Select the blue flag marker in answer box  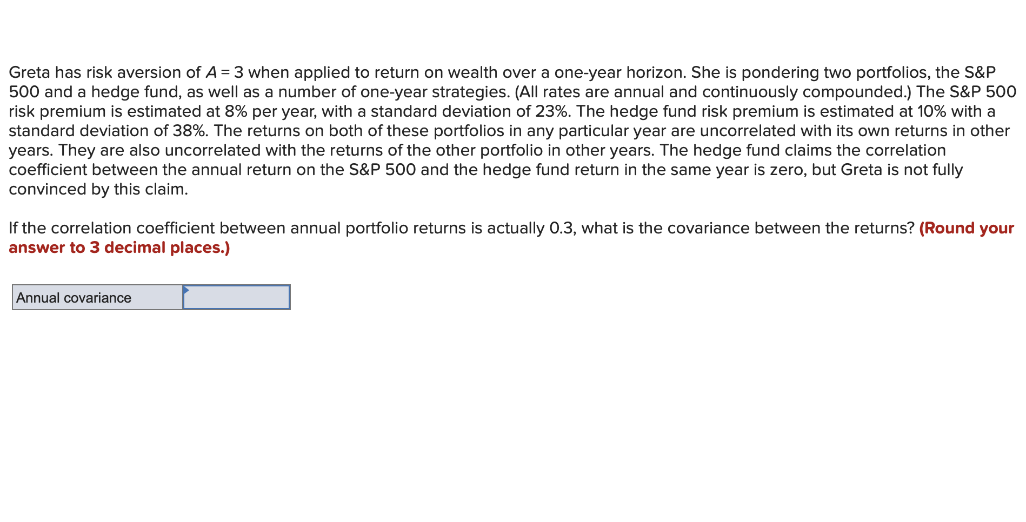[x=186, y=291]
